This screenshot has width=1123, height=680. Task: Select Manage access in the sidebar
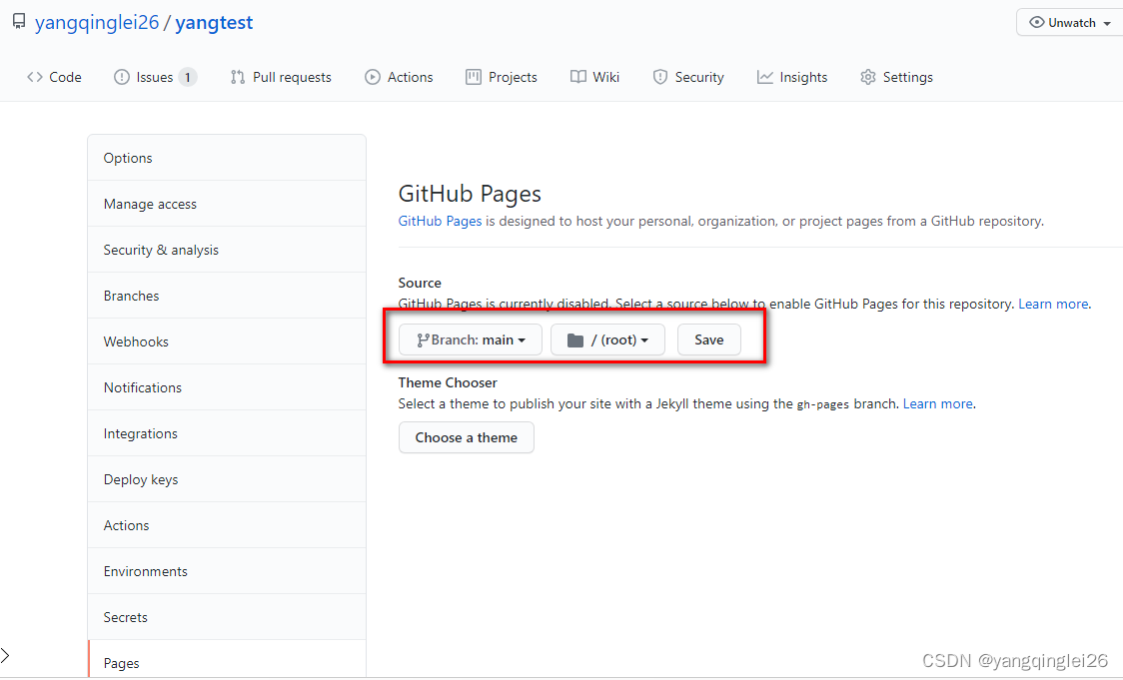[227, 204]
